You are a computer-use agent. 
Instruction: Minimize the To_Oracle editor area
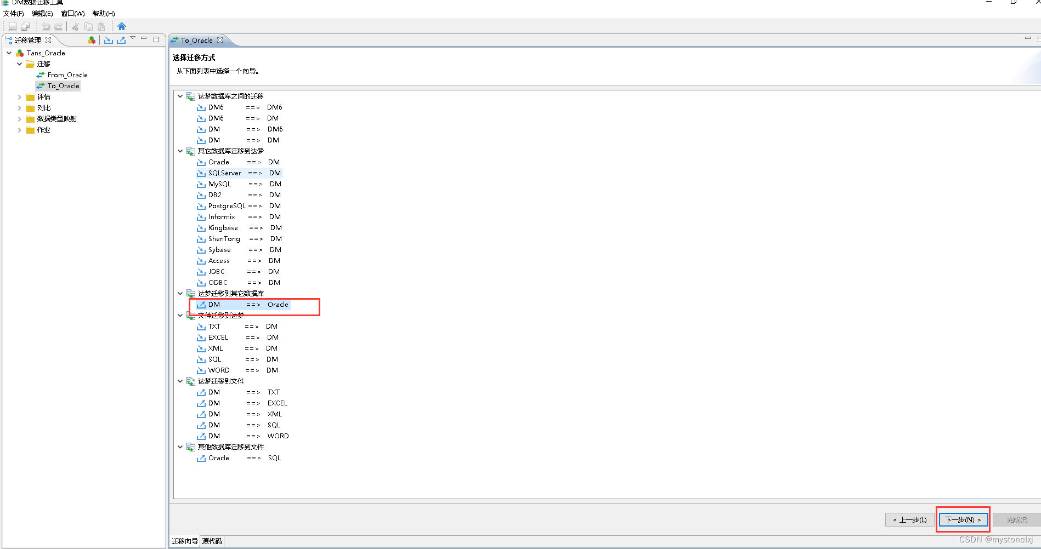[1028, 38]
